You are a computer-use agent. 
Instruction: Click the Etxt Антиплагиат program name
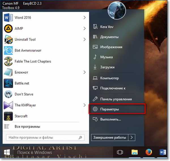pos(28,50)
